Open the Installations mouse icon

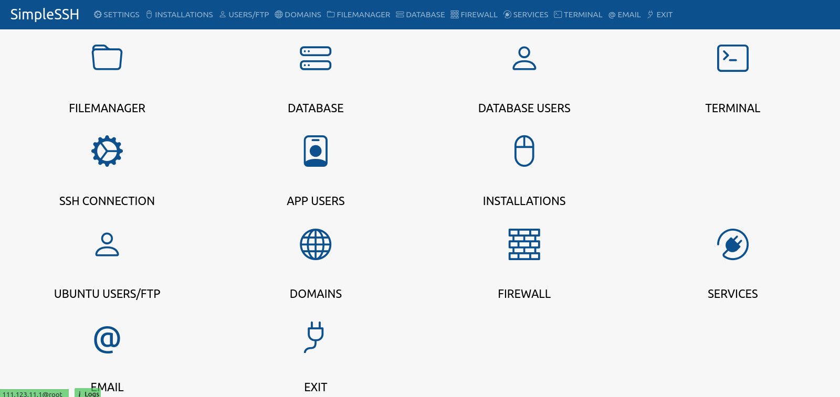(524, 151)
